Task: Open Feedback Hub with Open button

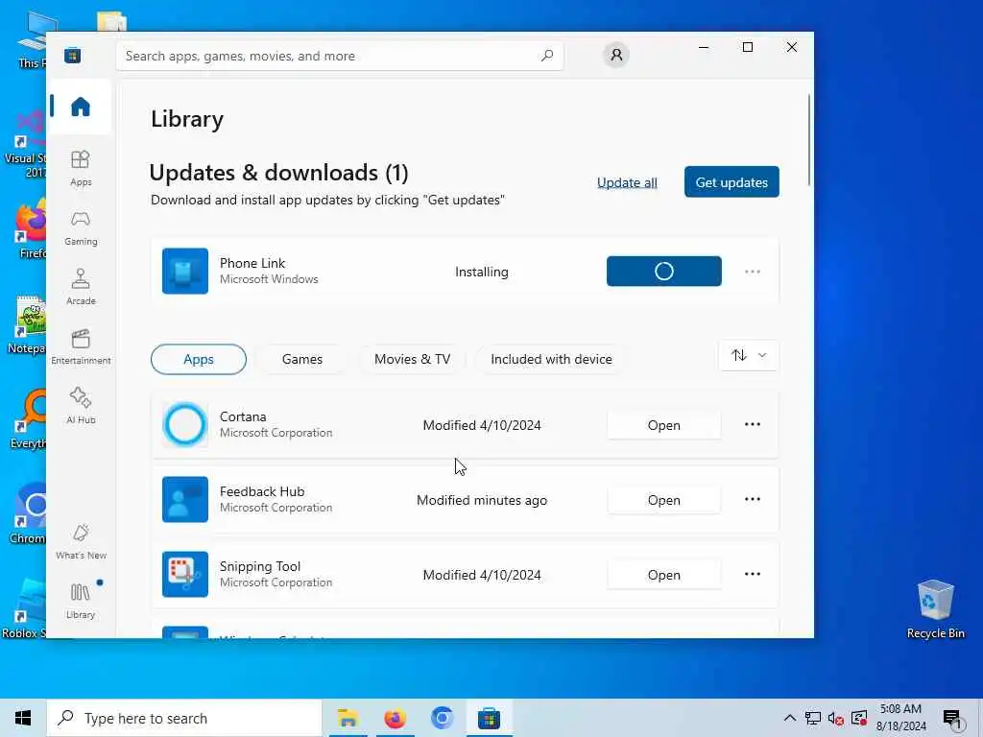Action: (x=664, y=500)
